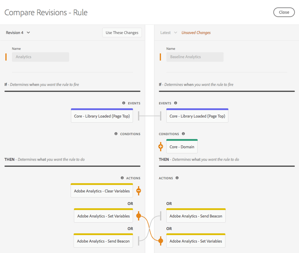Select the Core - Domain condition card
This screenshot has width=299, height=253.
click(x=182, y=146)
